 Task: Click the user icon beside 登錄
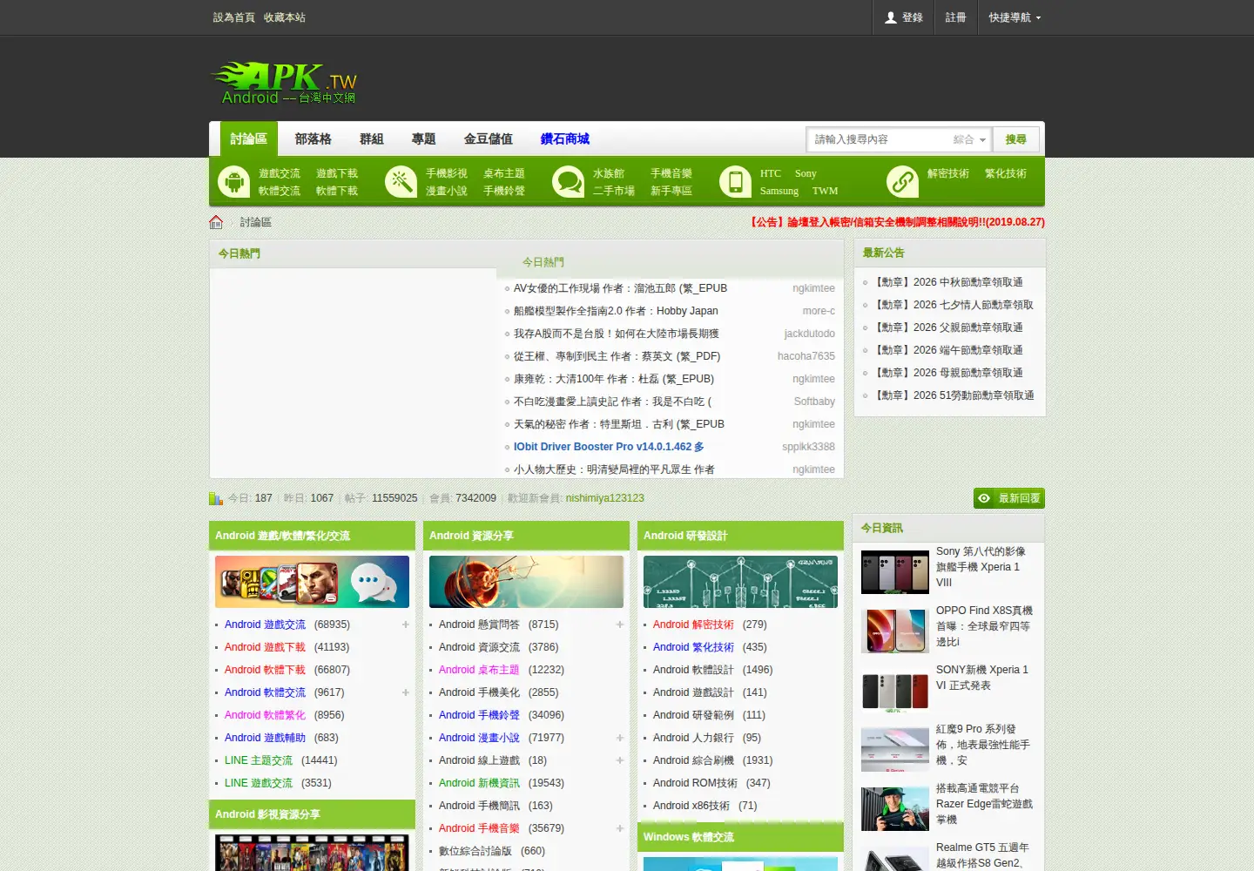891,17
